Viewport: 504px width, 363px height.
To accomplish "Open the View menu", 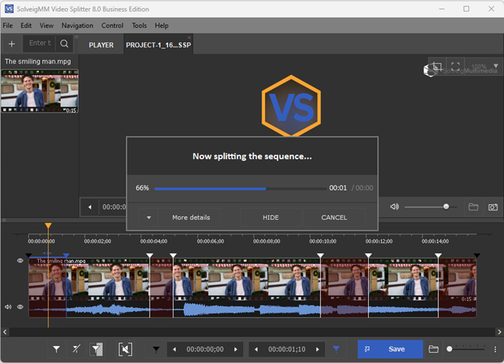I will click(47, 26).
